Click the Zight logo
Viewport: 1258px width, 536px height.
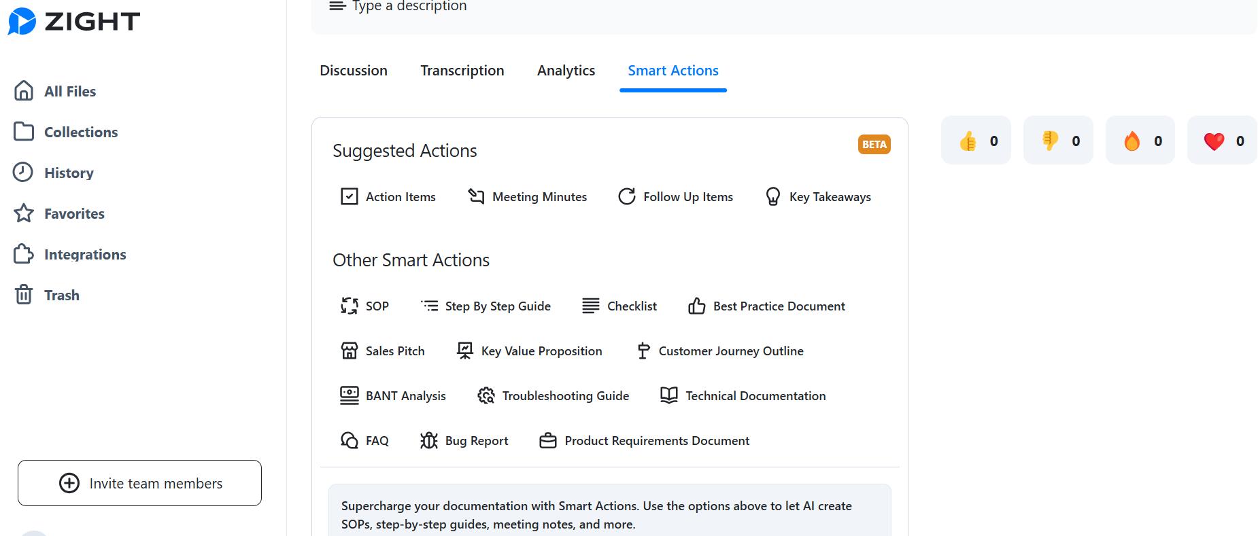pyautogui.click(x=73, y=22)
